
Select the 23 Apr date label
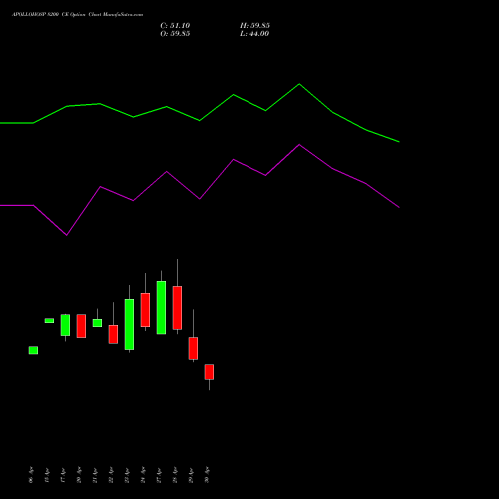[127, 475]
